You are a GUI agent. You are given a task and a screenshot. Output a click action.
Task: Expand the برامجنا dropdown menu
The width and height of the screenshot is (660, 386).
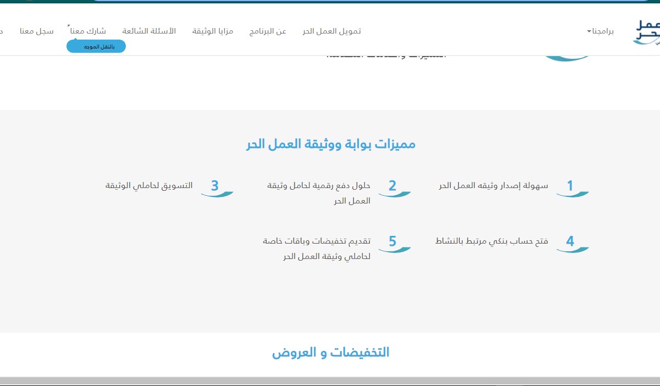(600, 31)
